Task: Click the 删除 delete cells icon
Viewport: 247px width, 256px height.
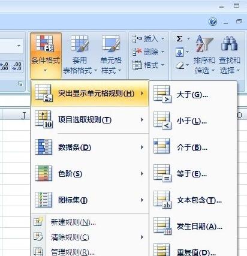Action: [137, 52]
